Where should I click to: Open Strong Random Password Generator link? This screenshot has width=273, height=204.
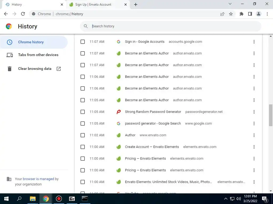tap(153, 112)
